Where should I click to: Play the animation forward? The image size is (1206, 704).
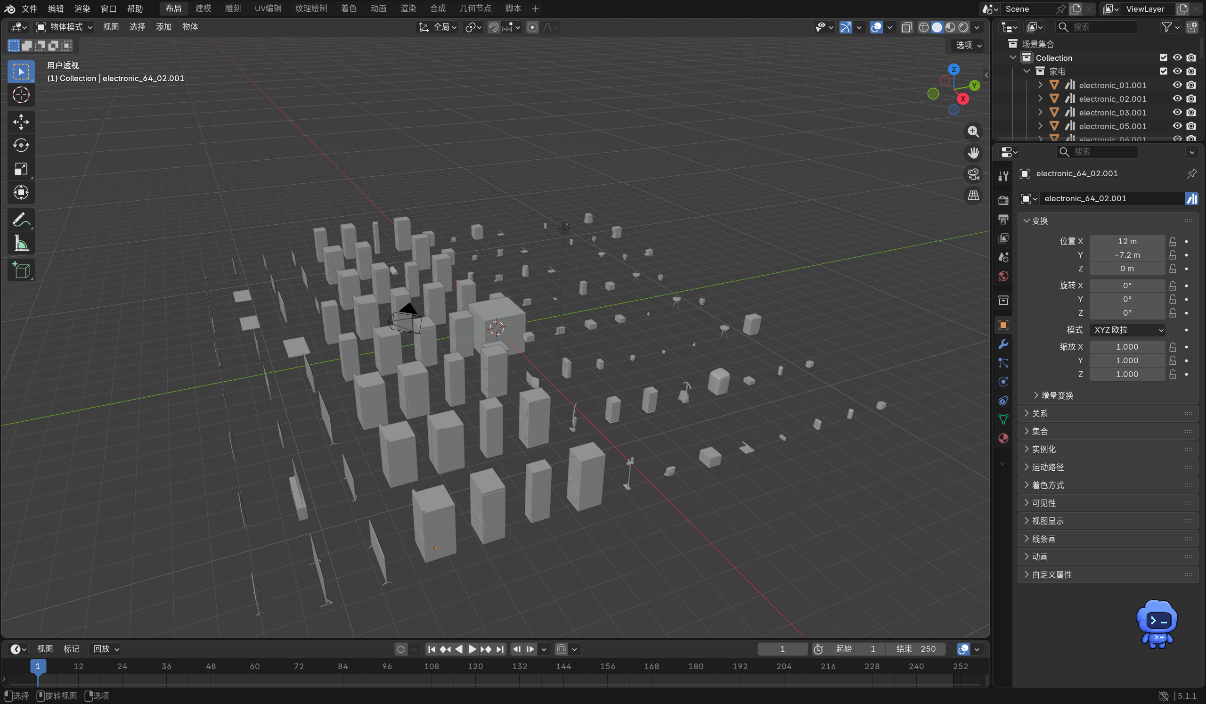click(x=472, y=649)
